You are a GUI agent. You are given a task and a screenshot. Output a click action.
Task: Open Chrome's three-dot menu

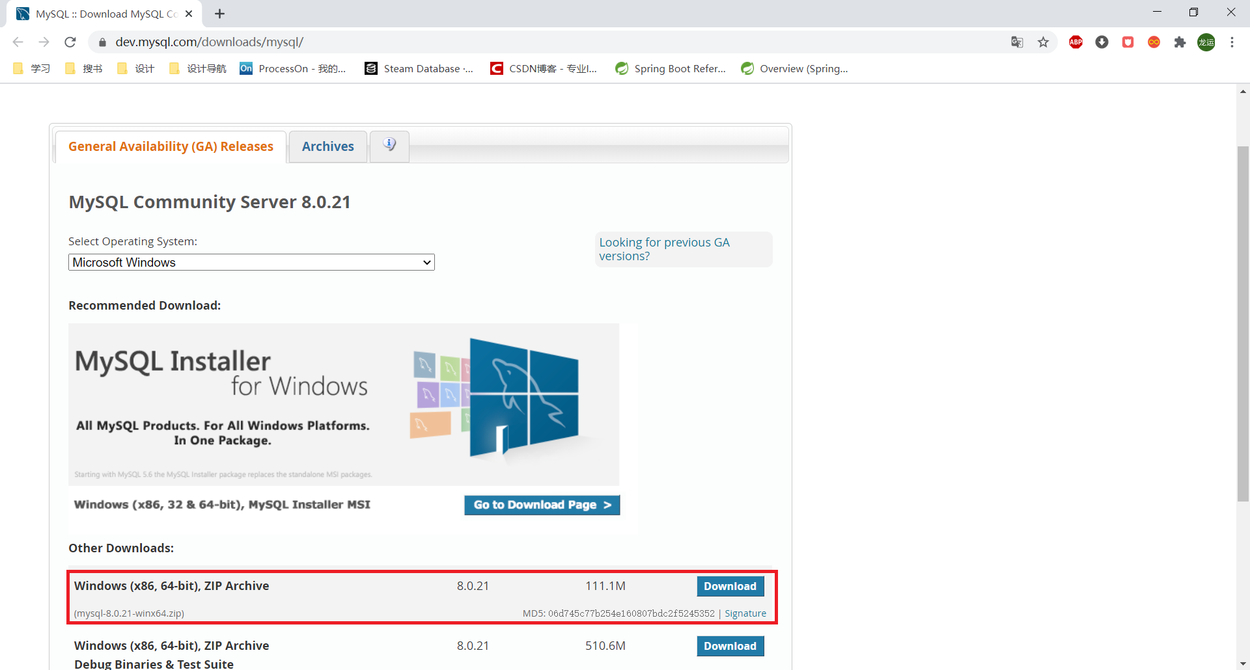[1232, 42]
